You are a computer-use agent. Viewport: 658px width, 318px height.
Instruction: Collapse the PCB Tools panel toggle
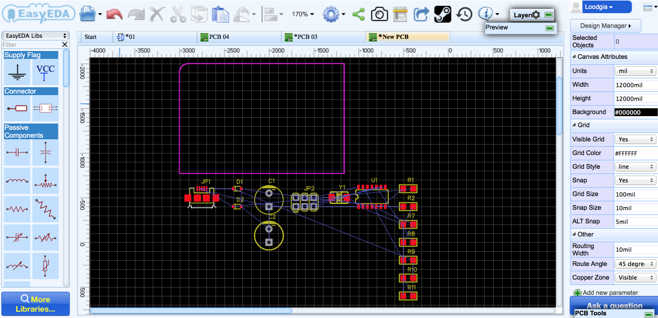click(649, 314)
